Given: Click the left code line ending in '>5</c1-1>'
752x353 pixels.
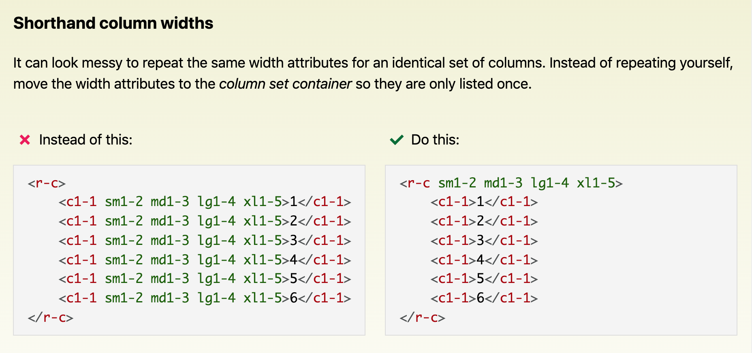Looking at the screenshot, I should [205, 279].
